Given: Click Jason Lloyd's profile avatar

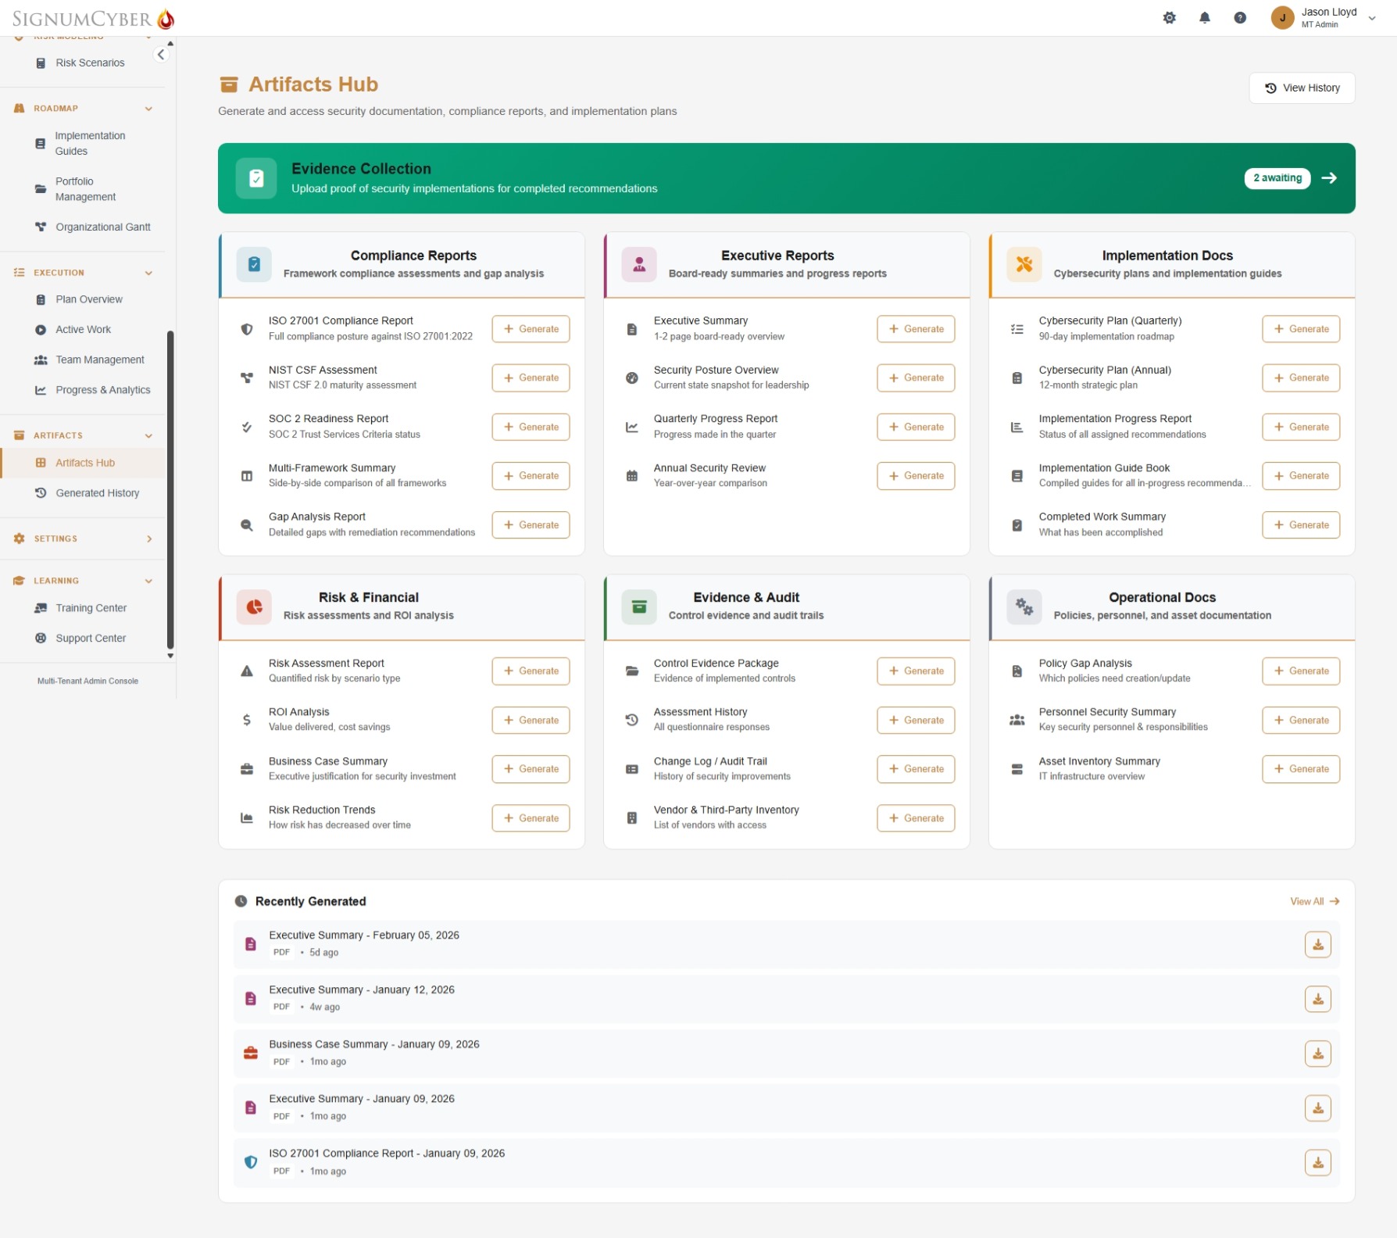Looking at the screenshot, I should coord(1282,17).
